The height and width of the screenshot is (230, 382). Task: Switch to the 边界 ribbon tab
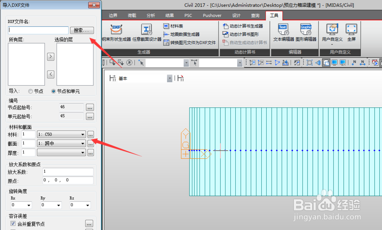[113, 16]
